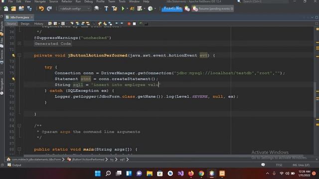Image resolution: width=319 pixels, height=179 pixels.
Task: Click the sql1 breadcrumb
Action: point(122,160)
